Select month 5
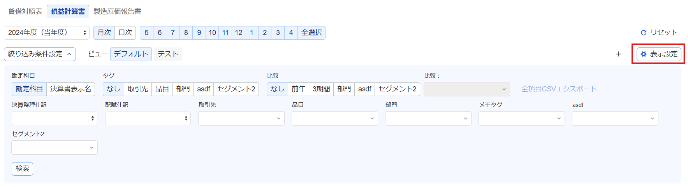The width and height of the screenshot is (688, 187). click(146, 33)
